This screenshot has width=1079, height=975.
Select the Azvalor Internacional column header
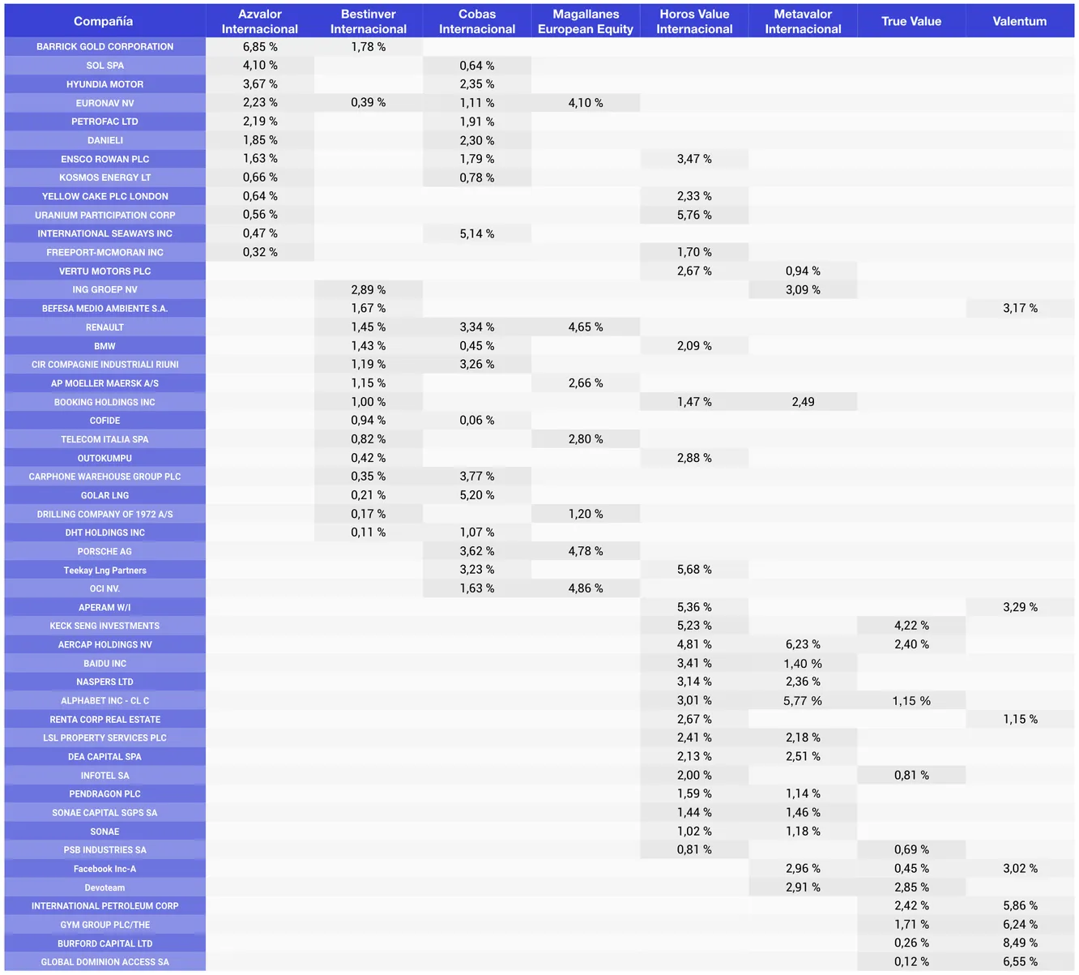tap(260, 21)
